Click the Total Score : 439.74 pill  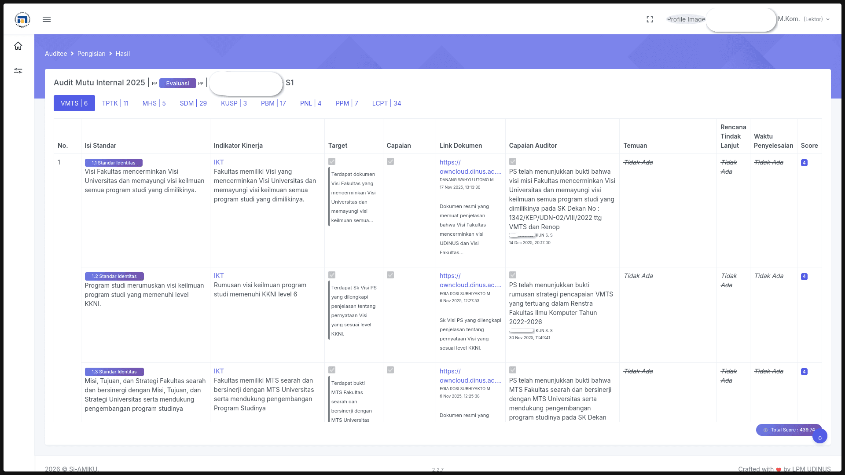coord(789,430)
